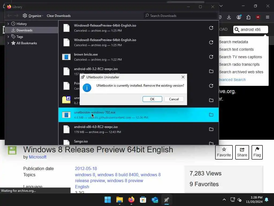The width and height of the screenshot is (274, 206).
Task: Click the Library forward arrow
Action: (x=16, y=16)
